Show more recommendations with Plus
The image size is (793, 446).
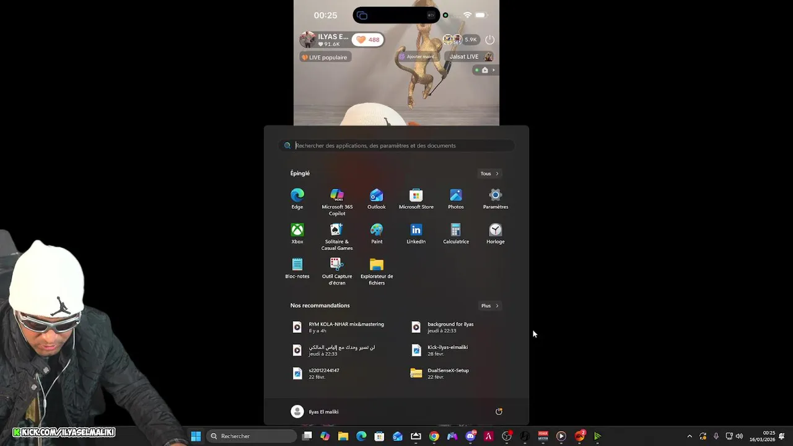pos(489,305)
